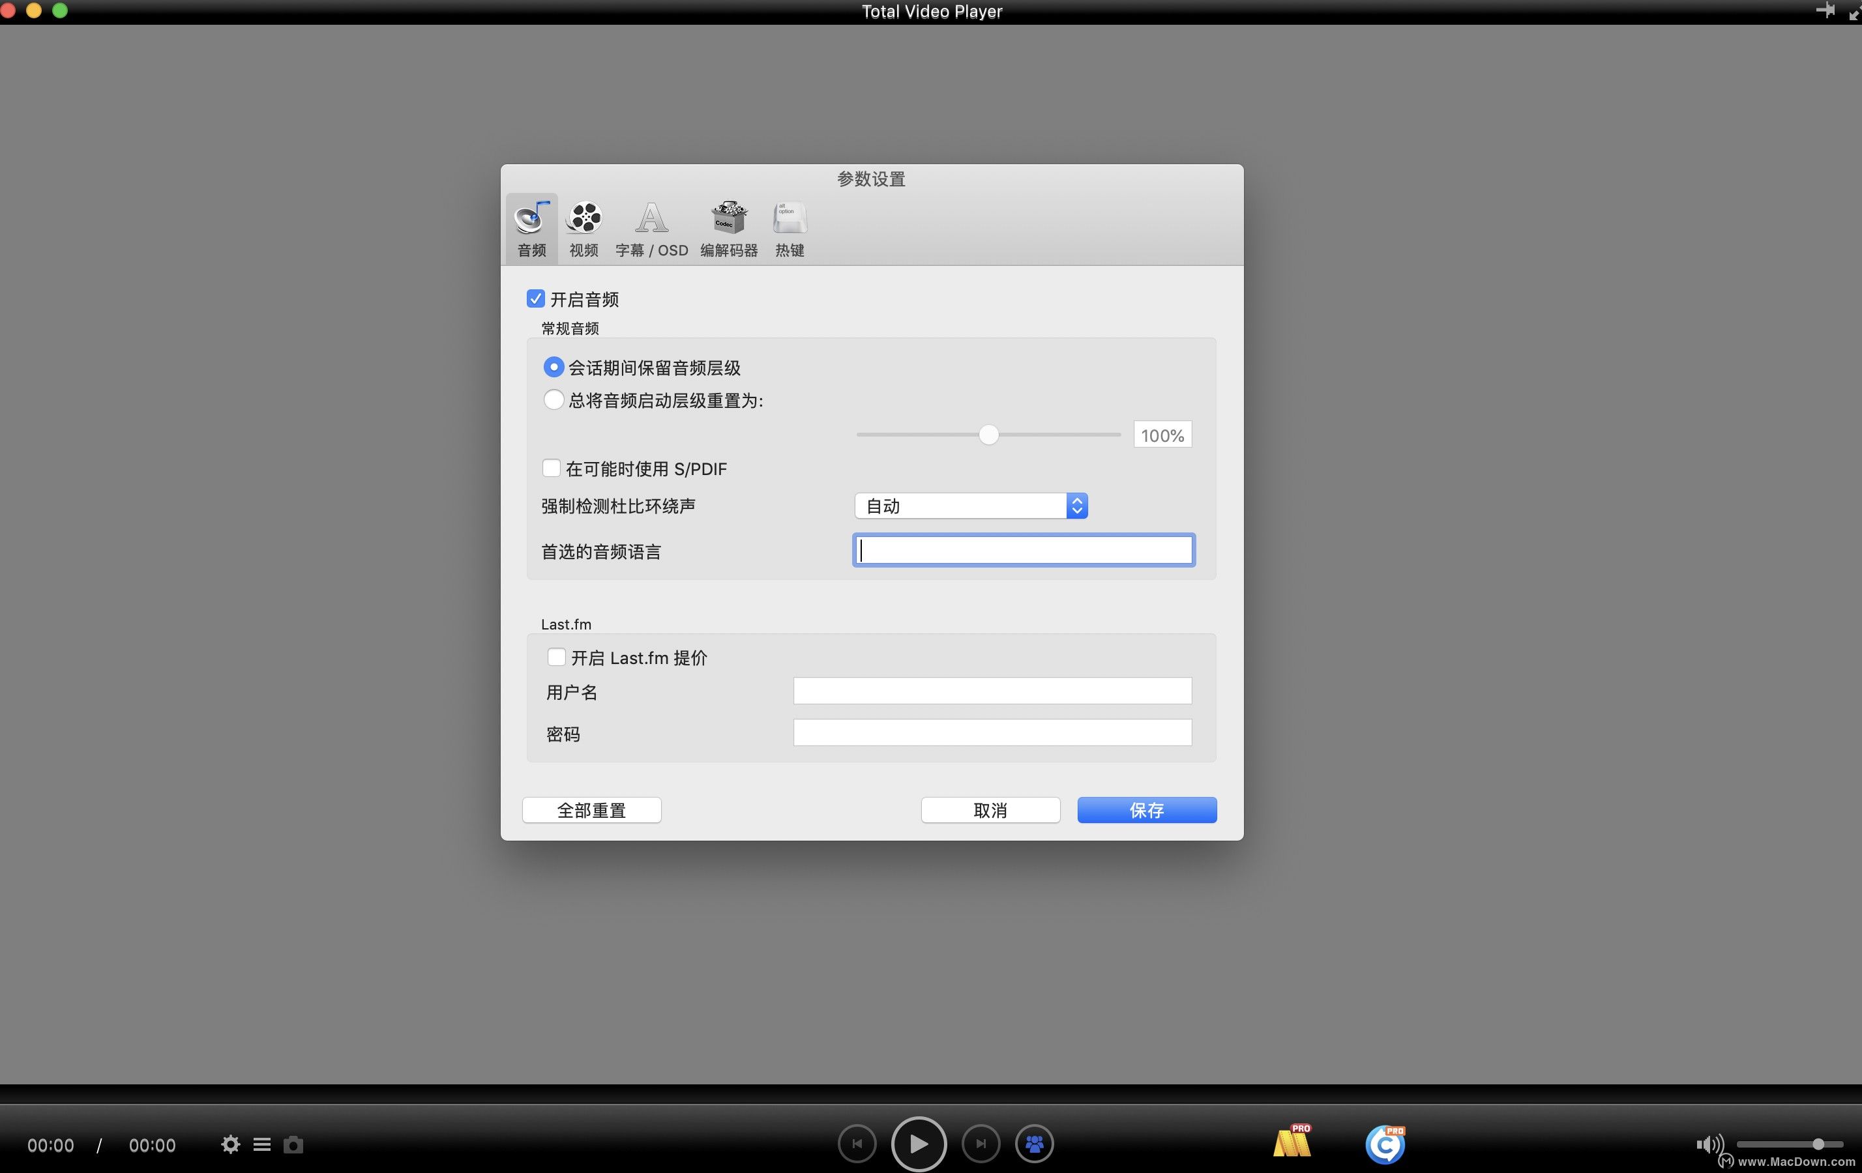The width and height of the screenshot is (1862, 1173).
Task: Click the 00:00 elapsed time display
Action: coord(51,1145)
